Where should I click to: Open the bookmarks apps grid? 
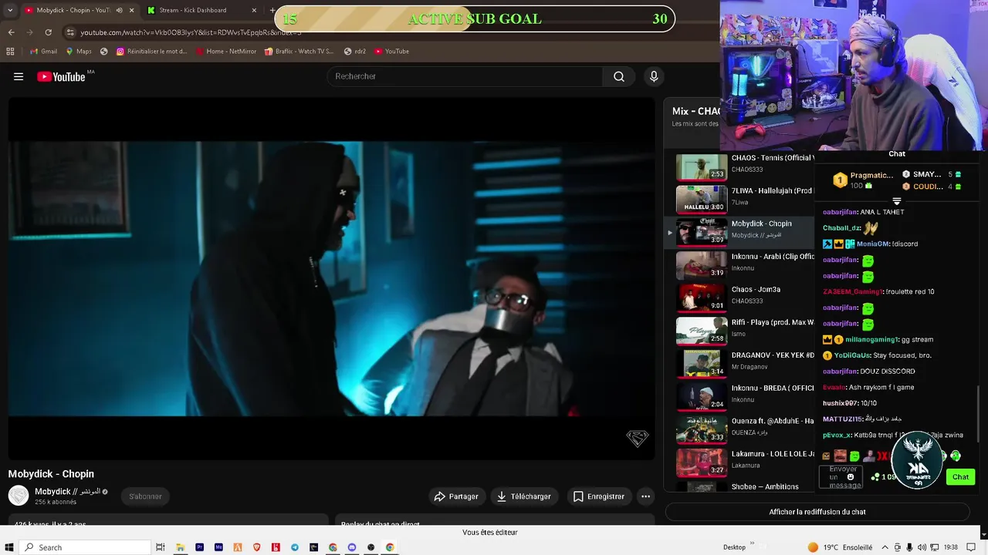click(10, 51)
